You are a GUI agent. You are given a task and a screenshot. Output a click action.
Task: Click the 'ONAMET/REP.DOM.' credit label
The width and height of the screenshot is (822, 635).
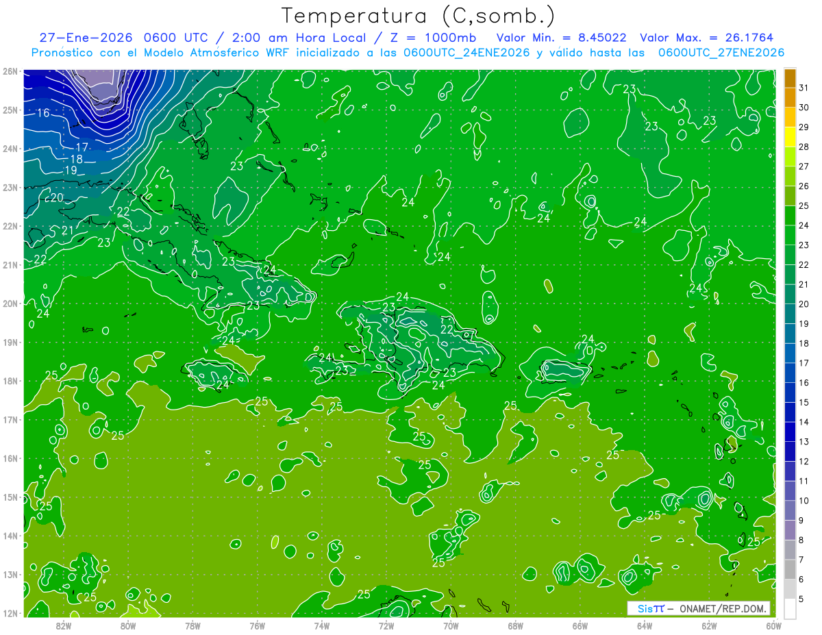pyautogui.click(x=722, y=608)
